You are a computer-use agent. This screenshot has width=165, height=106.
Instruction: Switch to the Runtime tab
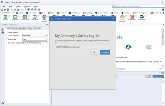pos(23,29)
